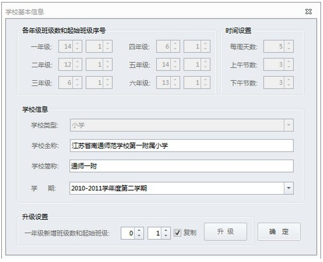Click the 确定 button
Screen dimensions: 323x262
(279, 232)
